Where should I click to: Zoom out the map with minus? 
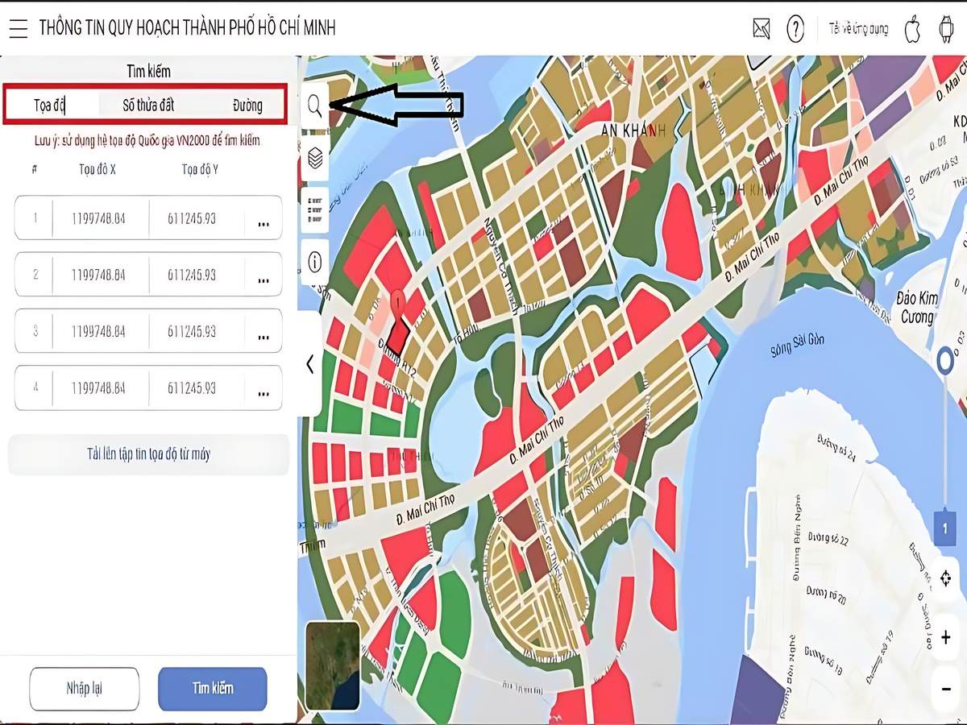click(x=946, y=690)
